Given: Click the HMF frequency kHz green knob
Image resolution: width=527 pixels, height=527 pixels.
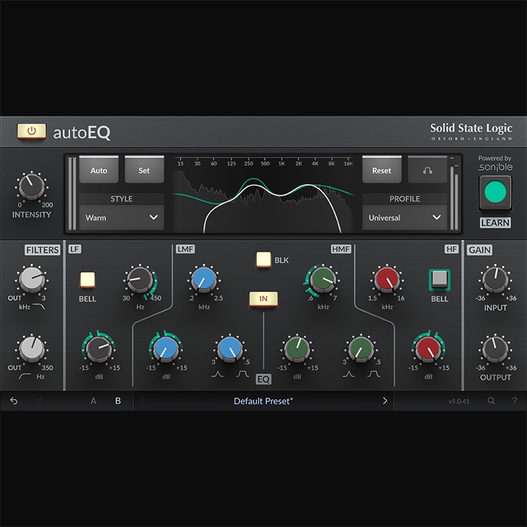Looking at the screenshot, I should coord(323,279).
